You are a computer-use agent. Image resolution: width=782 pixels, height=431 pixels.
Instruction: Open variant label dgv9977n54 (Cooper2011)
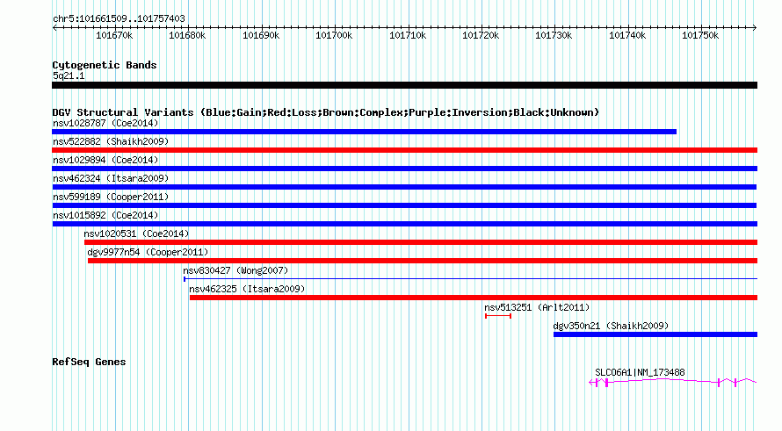coord(148,252)
